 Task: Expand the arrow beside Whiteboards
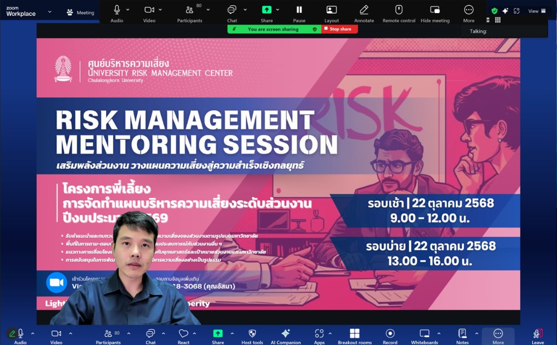(x=439, y=333)
